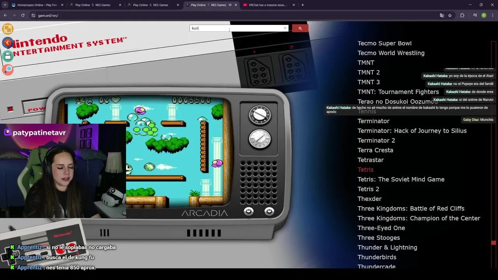Open TMNT 3 from the game list
The height and width of the screenshot is (280, 498).
point(368,82)
